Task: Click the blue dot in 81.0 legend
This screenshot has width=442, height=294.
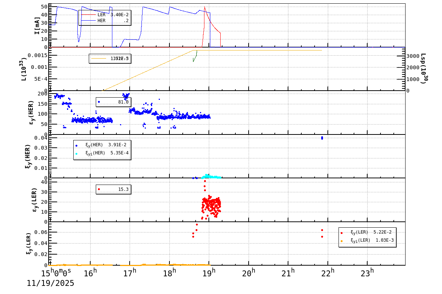Action: click(99, 102)
